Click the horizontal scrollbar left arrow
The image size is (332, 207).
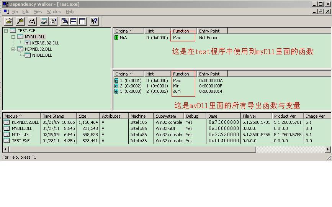coord(6,149)
